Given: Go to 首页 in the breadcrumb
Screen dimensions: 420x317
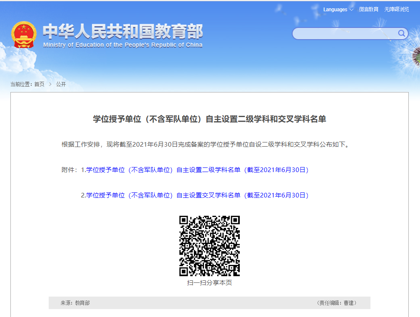Looking at the screenshot, I should 39,84.
